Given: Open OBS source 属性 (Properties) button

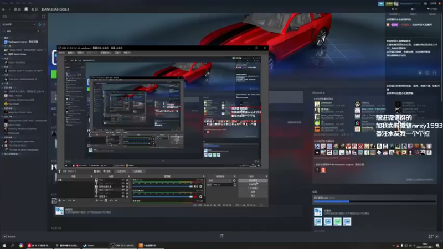Looking at the screenshot, I should click(97, 172).
